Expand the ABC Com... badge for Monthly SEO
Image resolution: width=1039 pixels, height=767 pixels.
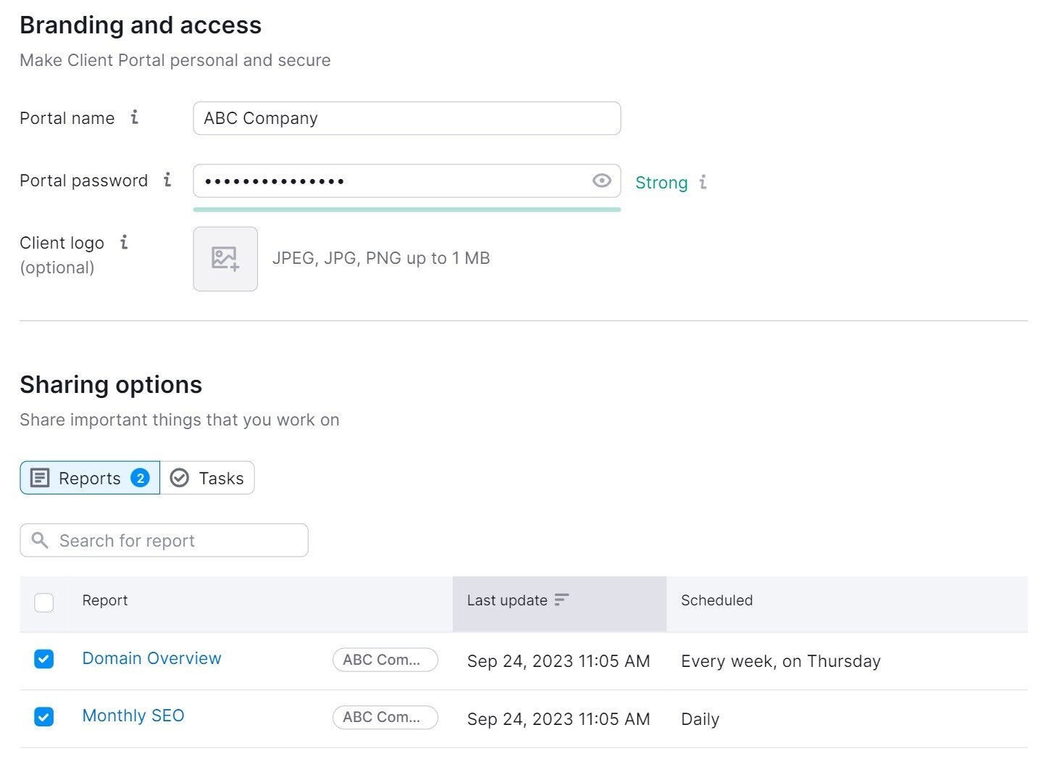coord(385,717)
